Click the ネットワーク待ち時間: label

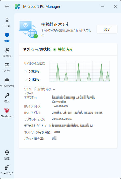tap(37, 132)
